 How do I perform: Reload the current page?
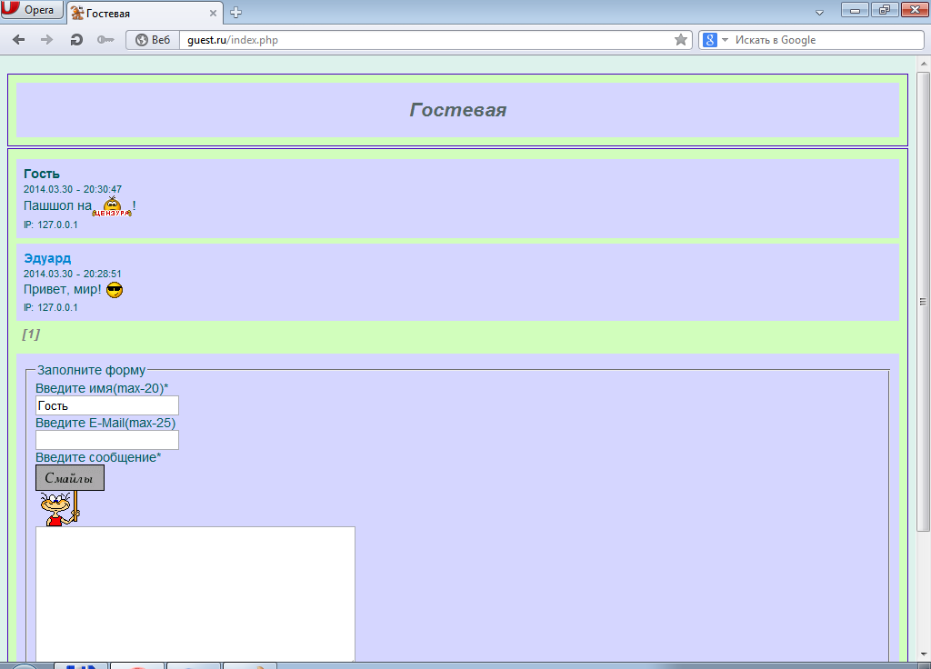76,40
